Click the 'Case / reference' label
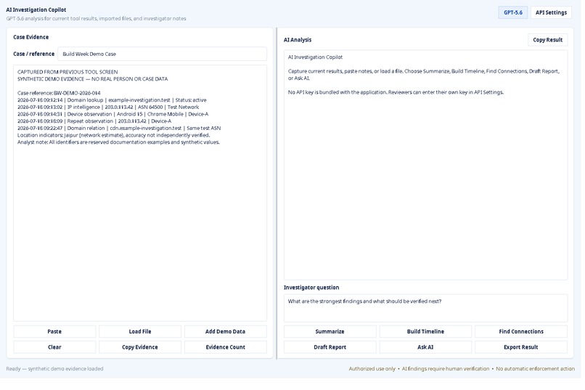The height and width of the screenshot is (390, 585). 34,54
